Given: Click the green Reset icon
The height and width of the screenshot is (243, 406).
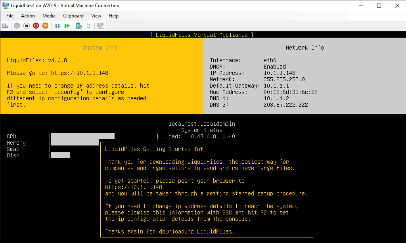Looking at the screenshot, I should point(67,26).
